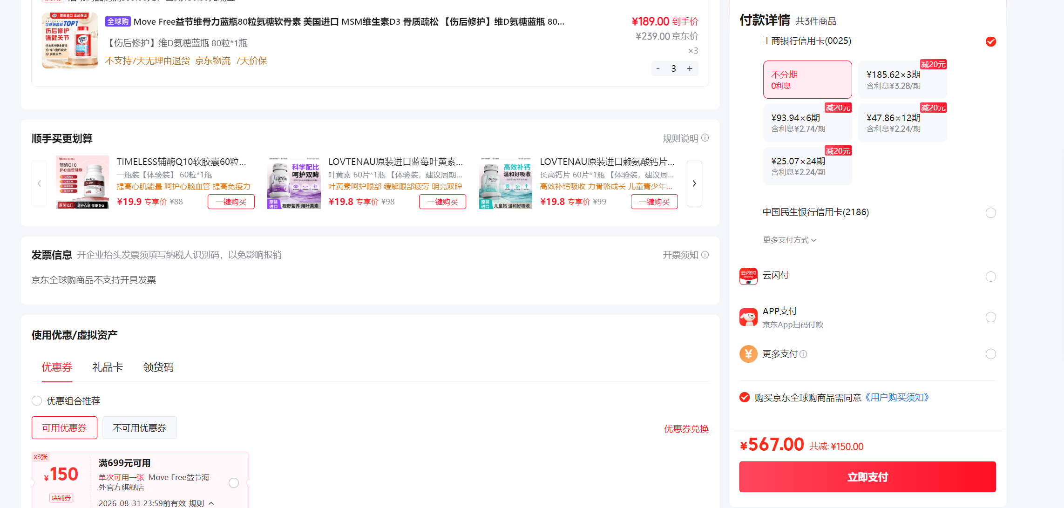
Task: Click the info icon next to 更多支付
Action: click(803, 354)
